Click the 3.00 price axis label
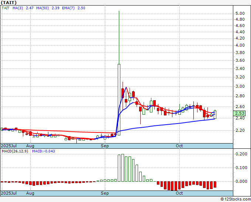Viewport: 251px width, 202px height. pos(240,86)
